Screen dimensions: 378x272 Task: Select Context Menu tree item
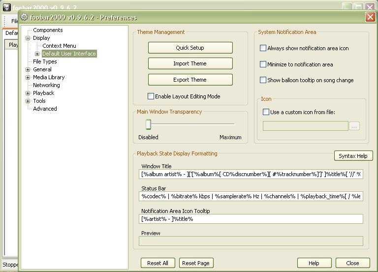click(x=59, y=46)
